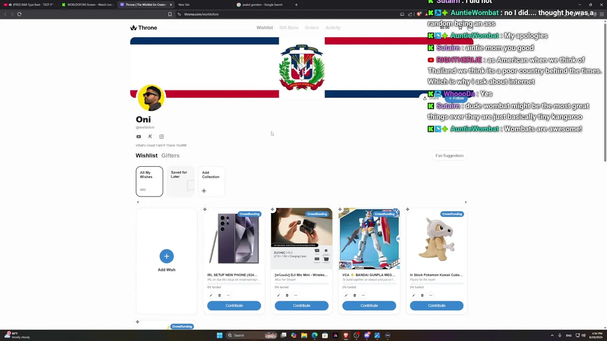Edit the Pokemon Kawaii Cubone wish

[x=414, y=295]
